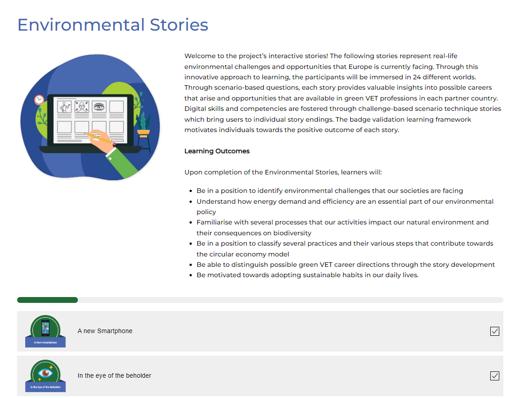Toggle the In the eye of the beholder checkbox
Image resolution: width=520 pixels, height=398 pixels.
pos(494,376)
